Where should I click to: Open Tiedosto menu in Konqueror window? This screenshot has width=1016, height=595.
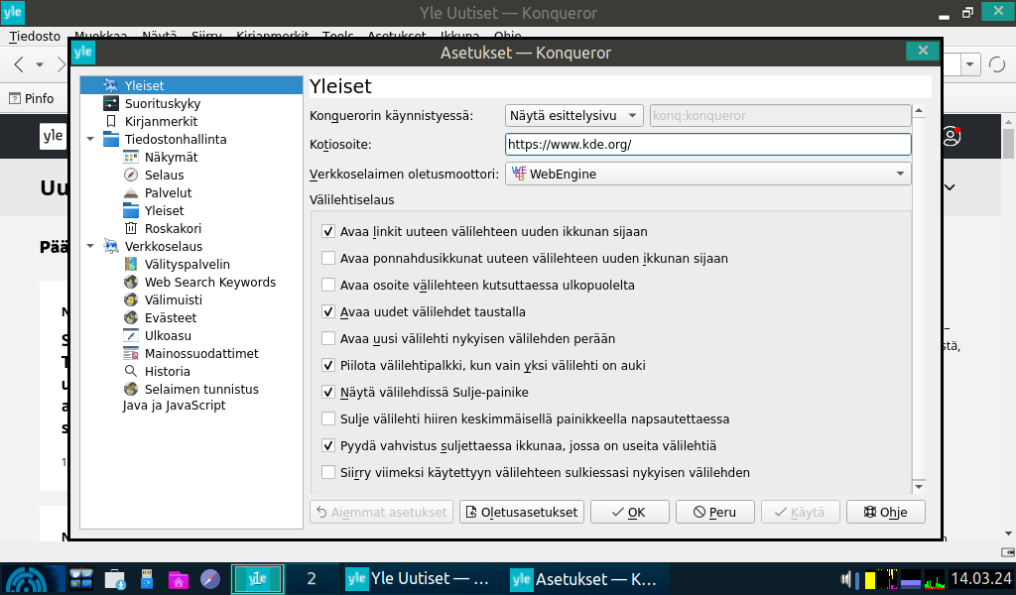[35, 37]
